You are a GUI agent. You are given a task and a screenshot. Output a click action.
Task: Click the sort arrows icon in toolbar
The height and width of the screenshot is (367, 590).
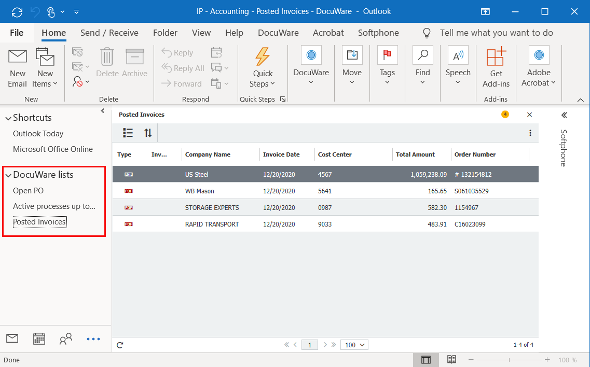click(148, 133)
